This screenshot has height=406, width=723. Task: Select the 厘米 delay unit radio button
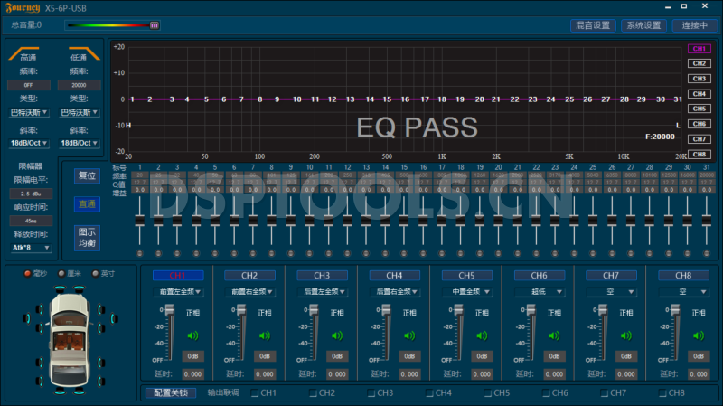click(x=62, y=274)
